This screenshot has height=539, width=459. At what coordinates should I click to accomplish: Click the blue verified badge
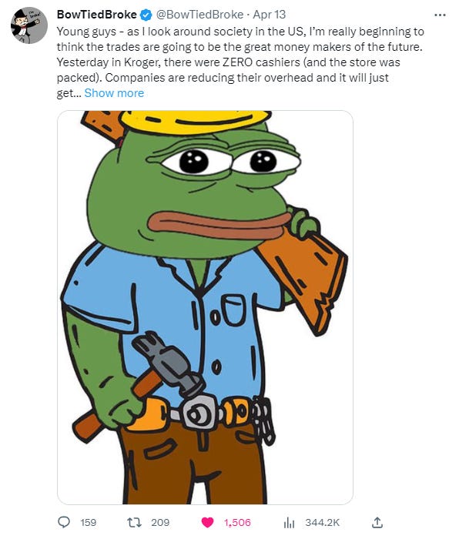click(x=146, y=15)
